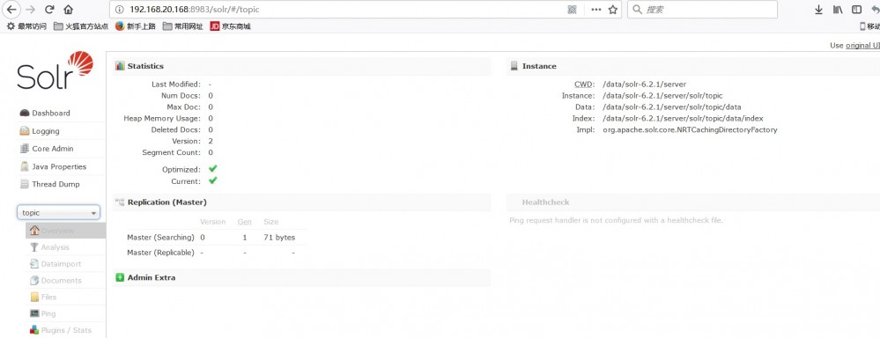880x338 pixels.
Task: Open the downloads arrow icon
Action: (819, 10)
